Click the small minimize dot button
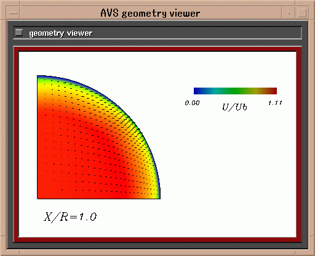The height and width of the screenshot is (256, 315). 289,13
